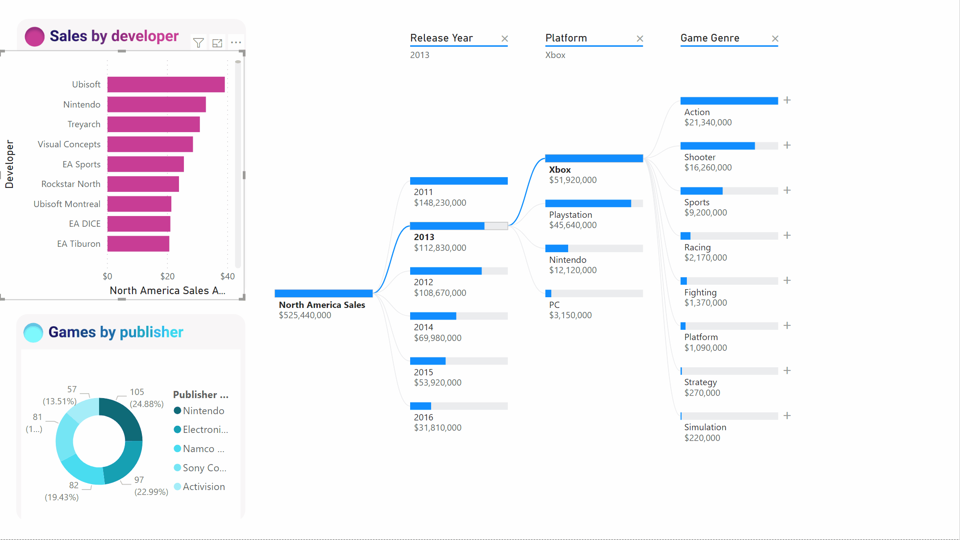Click the close icon on Release Year filter
The height and width of the screenshot is (540, 960).
click(505, 37)
